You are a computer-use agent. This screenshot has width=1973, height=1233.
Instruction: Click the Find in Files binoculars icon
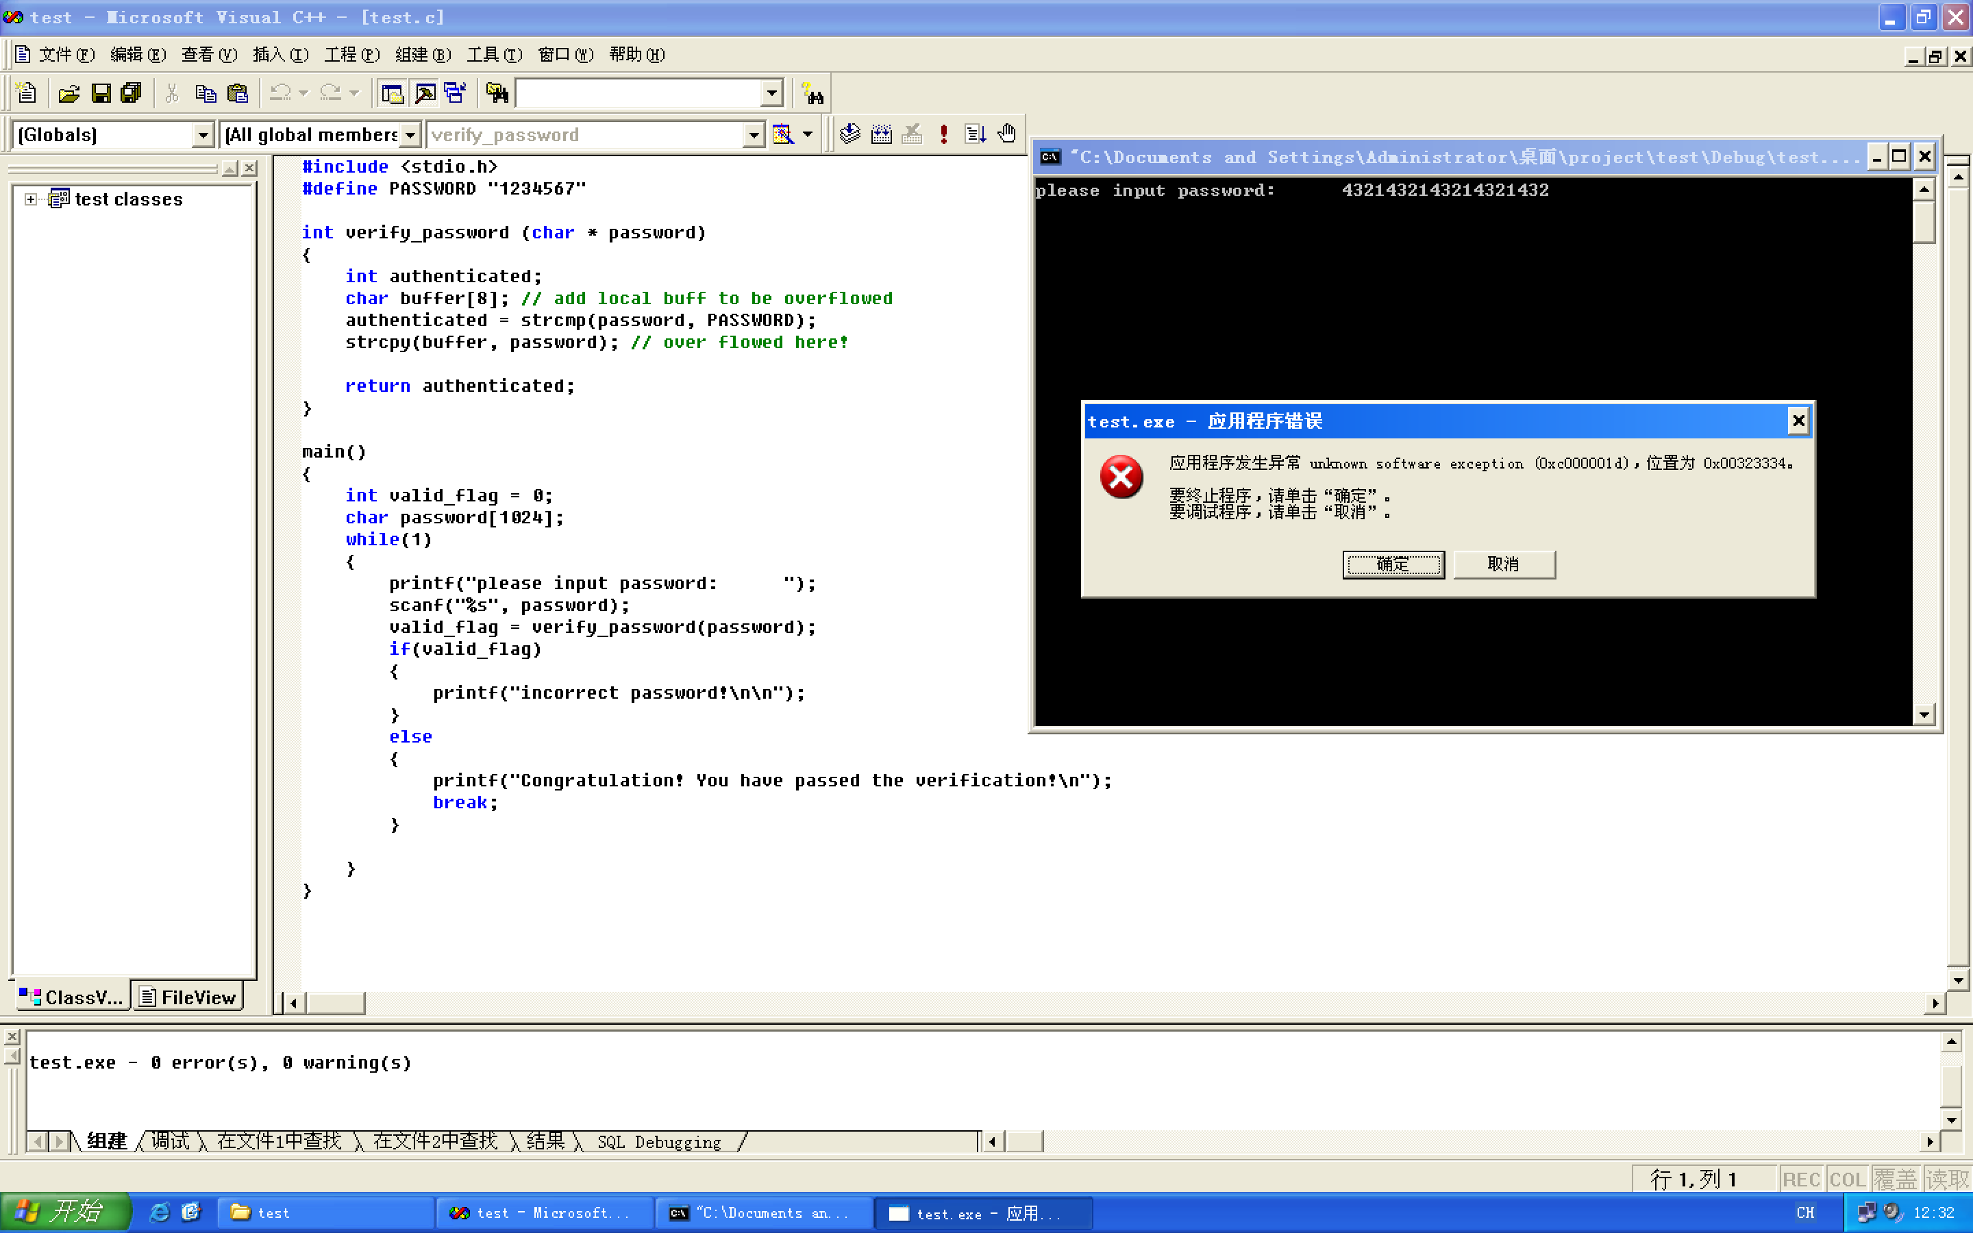click(497, 93)
